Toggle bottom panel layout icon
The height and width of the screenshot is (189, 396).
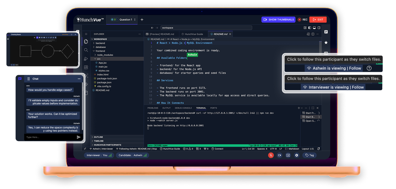[315, 28]
